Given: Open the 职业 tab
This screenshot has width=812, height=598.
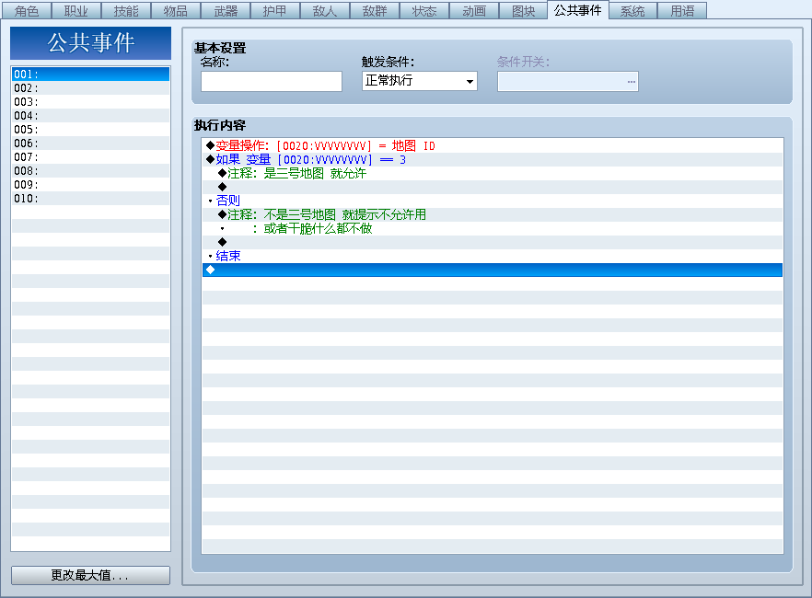Looking at the screenshot, I should click(x=76, y=10).
